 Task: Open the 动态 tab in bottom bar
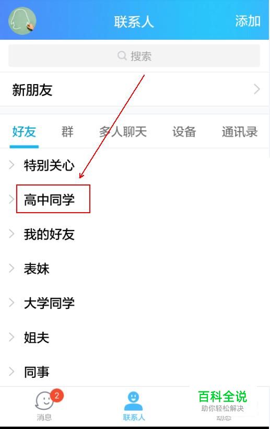[224, 418]
